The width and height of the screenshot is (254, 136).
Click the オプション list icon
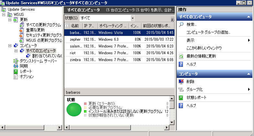(16, 77)
